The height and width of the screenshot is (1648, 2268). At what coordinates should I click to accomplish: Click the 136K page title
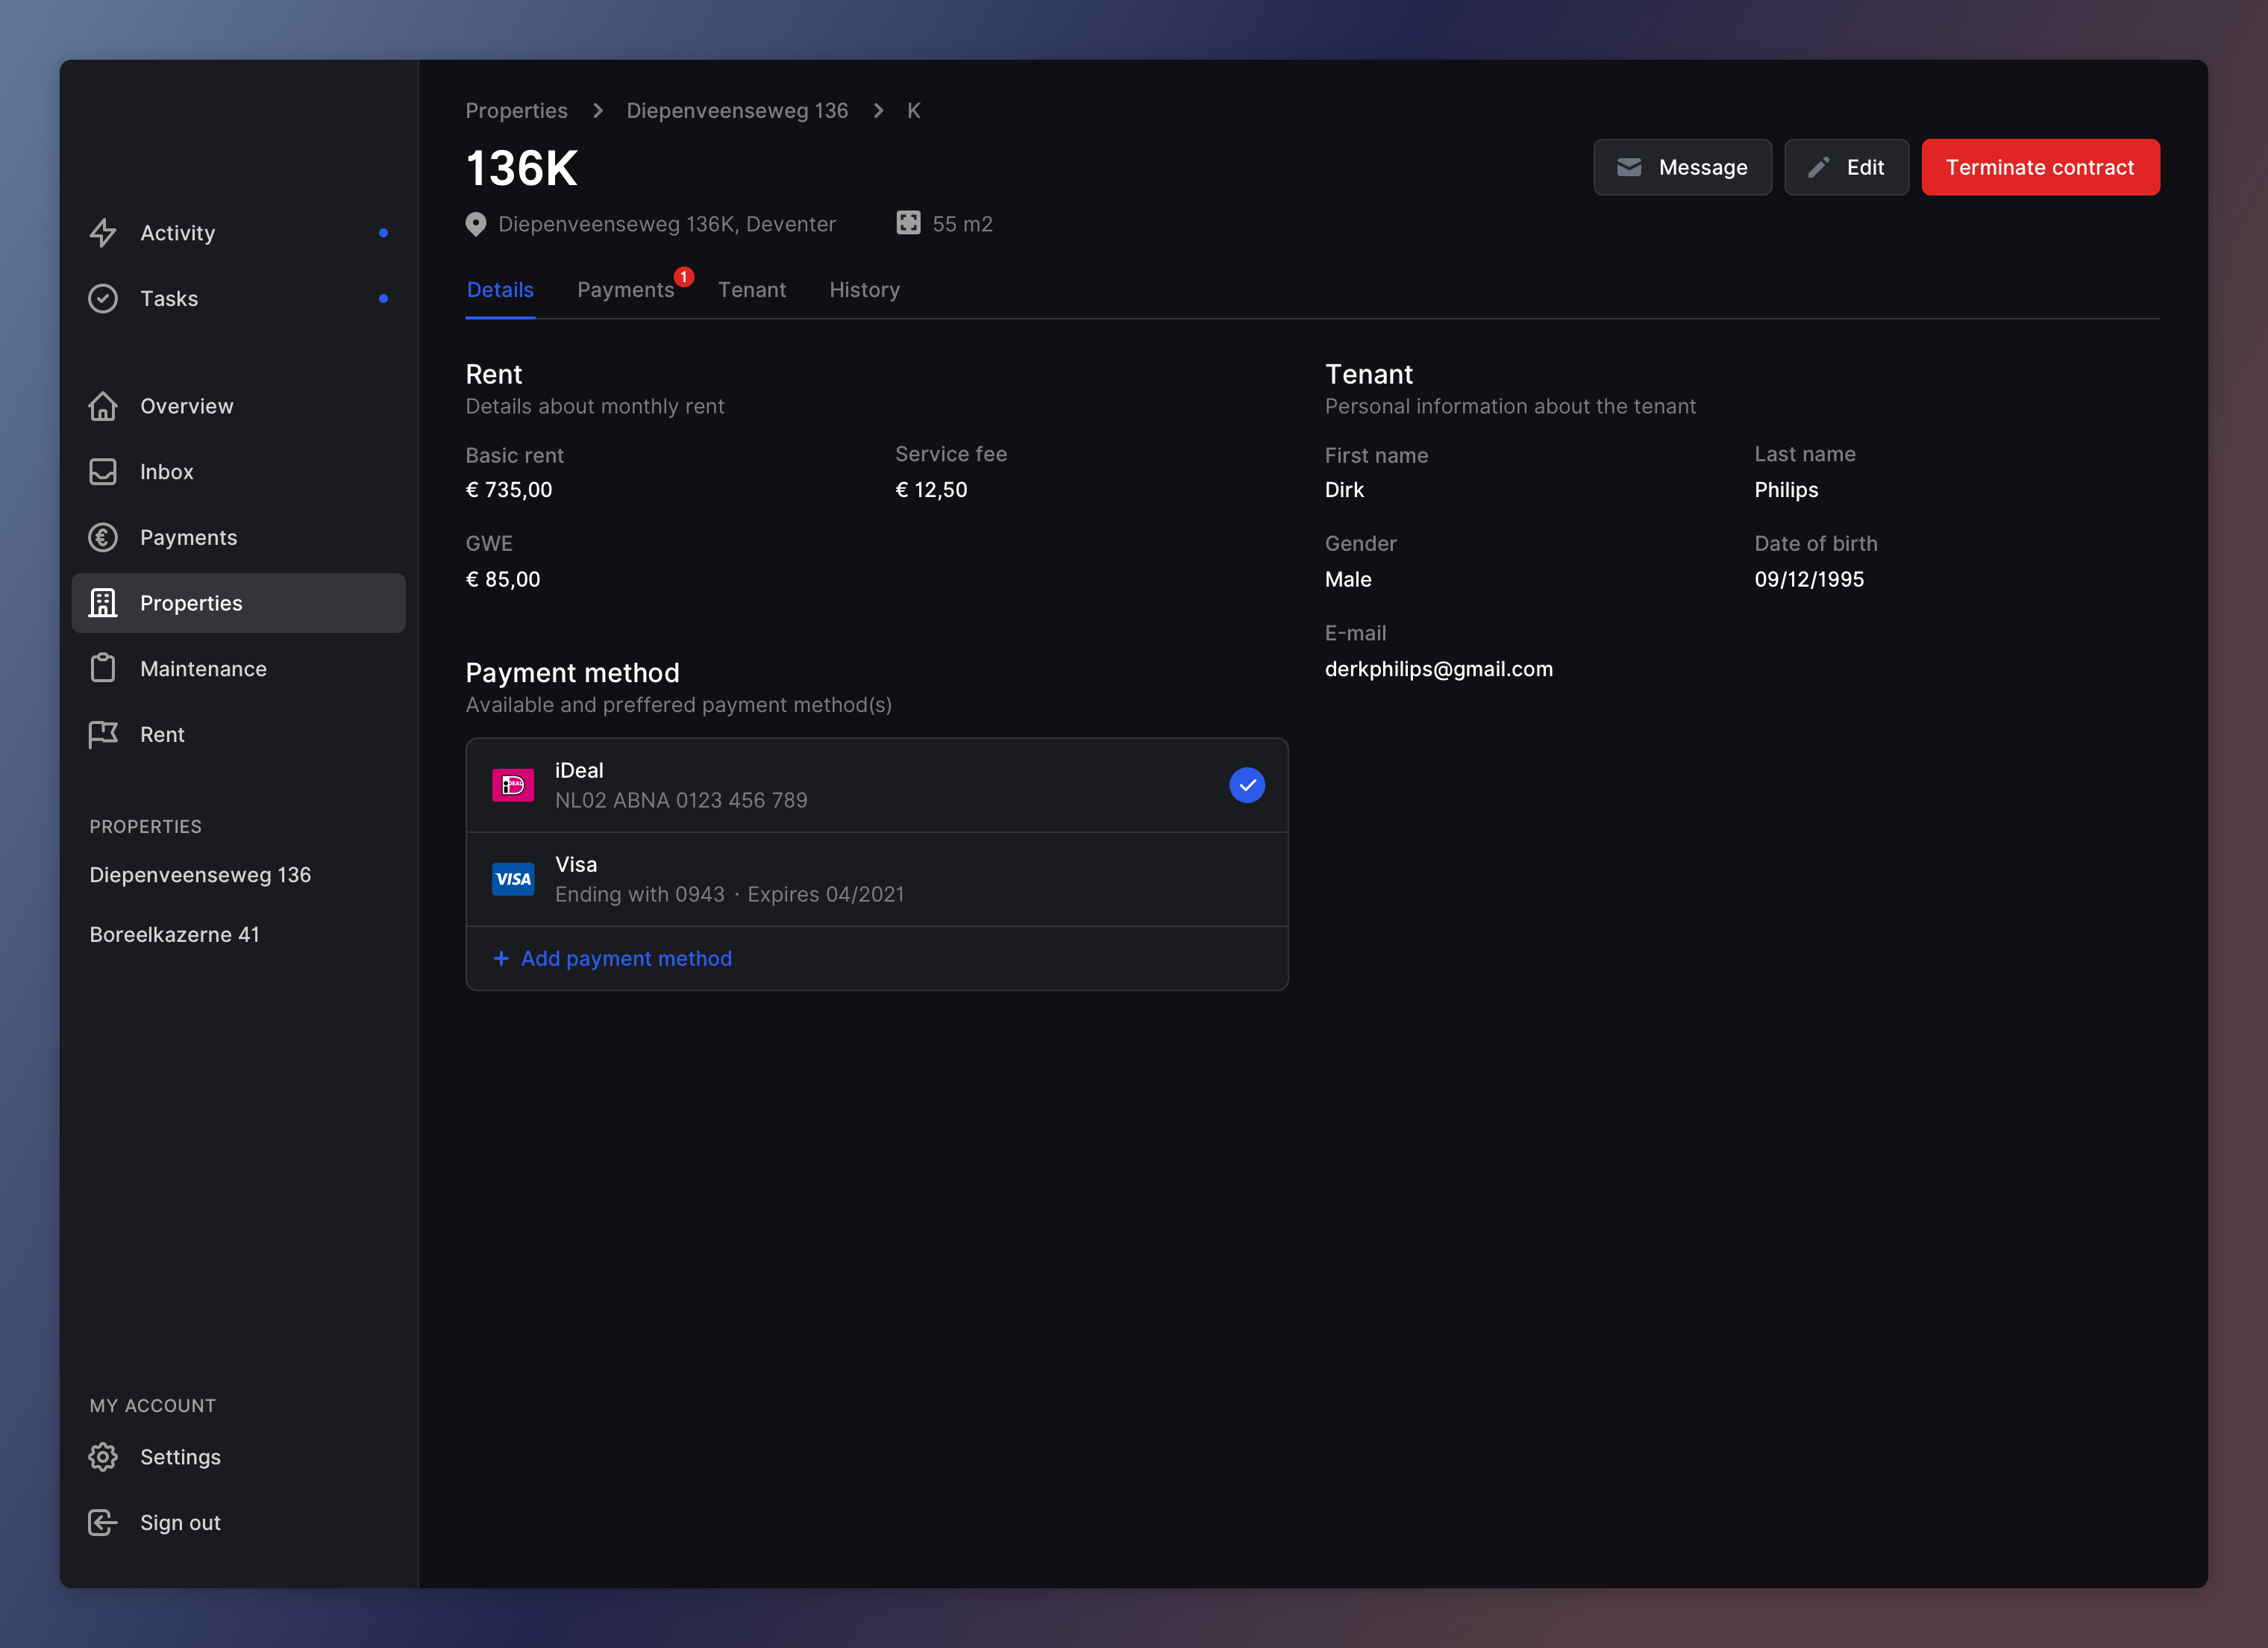(522, 168)
